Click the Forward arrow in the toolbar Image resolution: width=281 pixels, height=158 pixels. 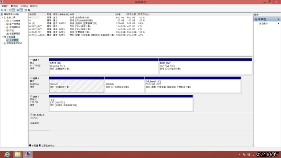pyautogui.click(x=5, y=10)
